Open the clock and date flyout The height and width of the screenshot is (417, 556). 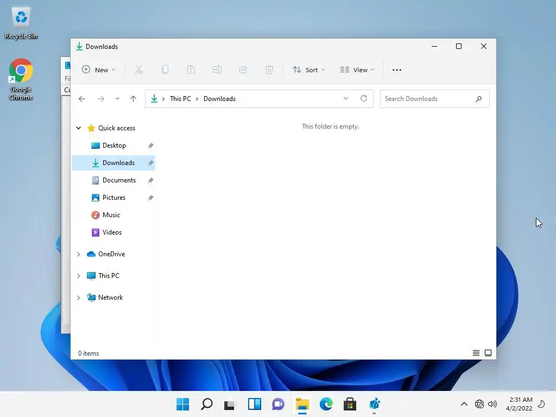pos(519,404)
